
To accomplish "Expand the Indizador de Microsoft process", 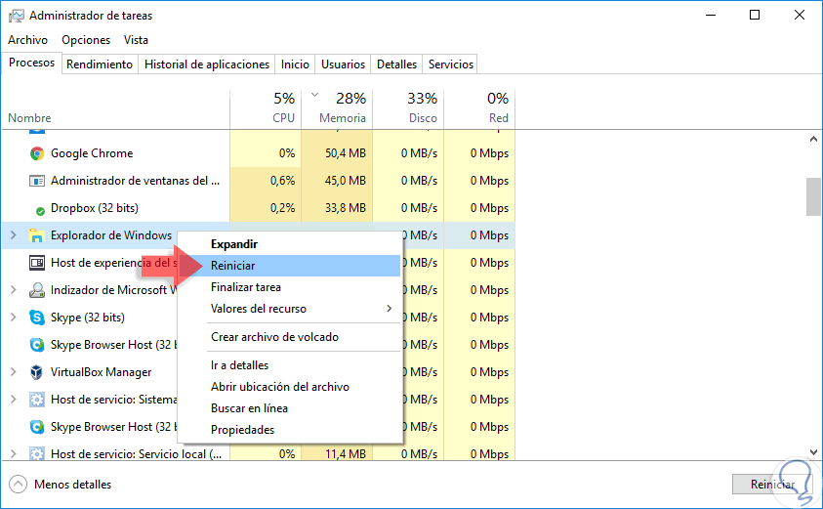I will (14, 290).
